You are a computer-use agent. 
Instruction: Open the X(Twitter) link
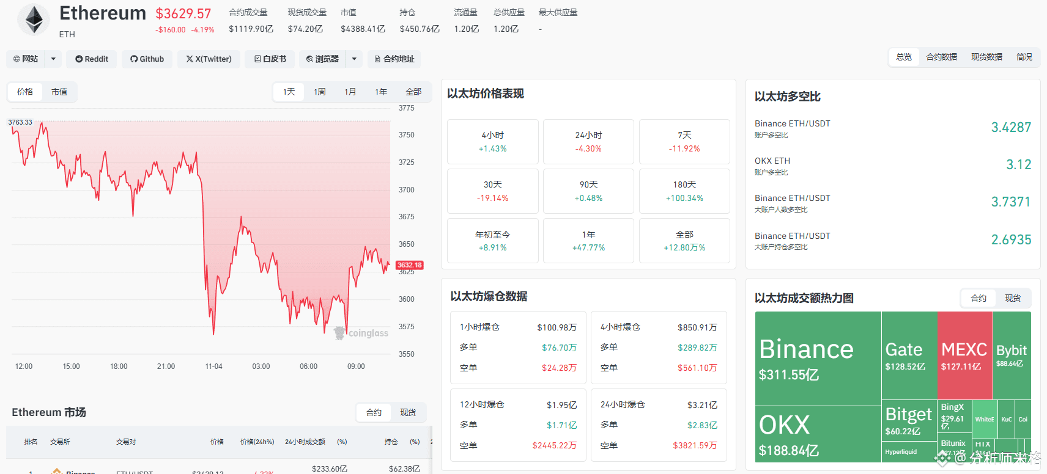click(x=209, y=59)
